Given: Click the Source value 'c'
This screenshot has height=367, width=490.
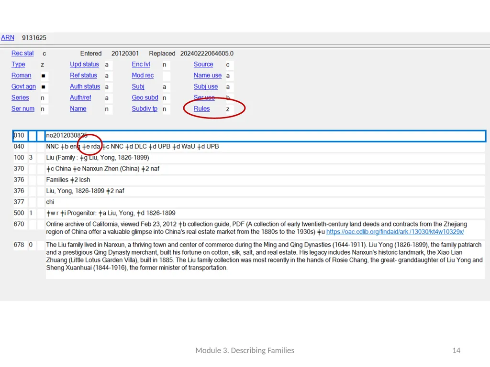Looking at the screenshot, I should (228, 65).
